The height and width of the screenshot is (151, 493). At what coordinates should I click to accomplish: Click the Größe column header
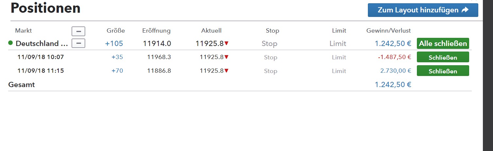116,31
